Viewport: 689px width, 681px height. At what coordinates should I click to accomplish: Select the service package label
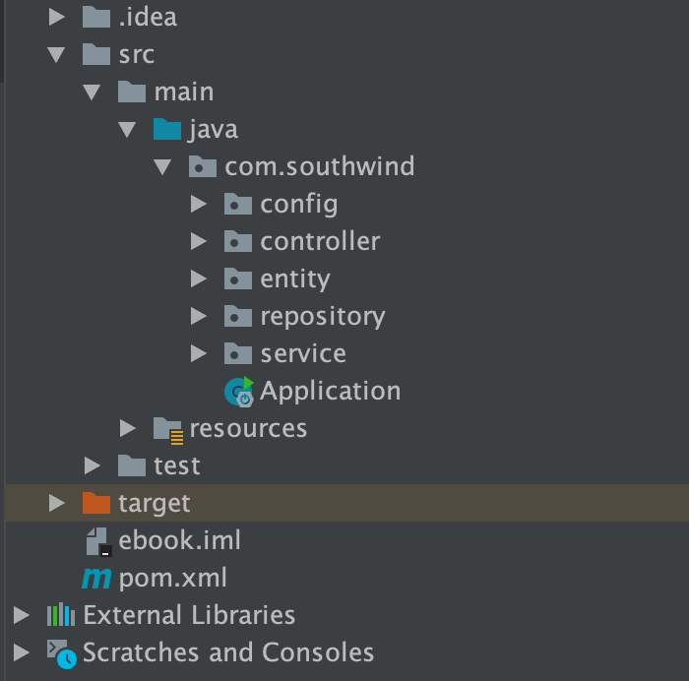[x=302, y=354]
